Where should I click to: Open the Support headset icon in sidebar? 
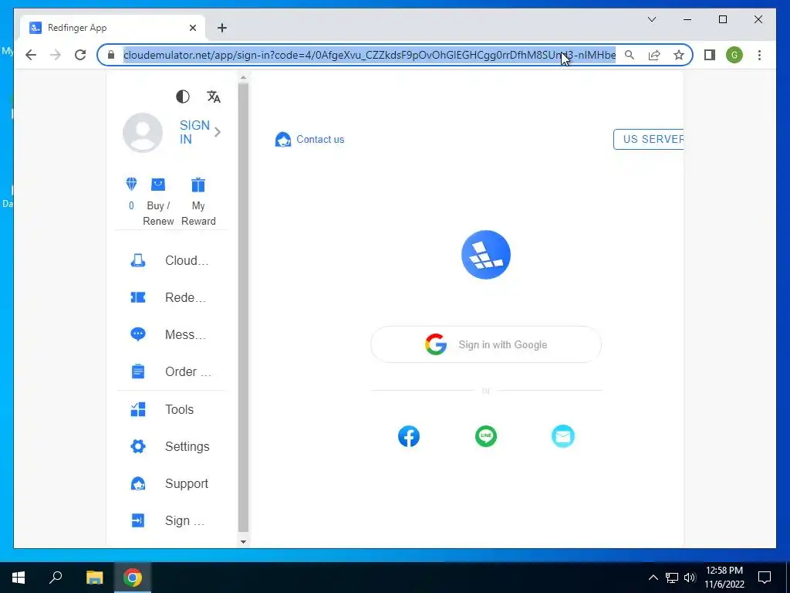138,483
